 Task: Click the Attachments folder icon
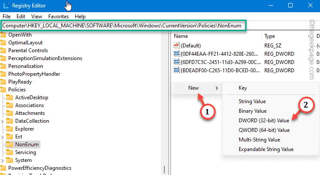click(x=10, y=113)
